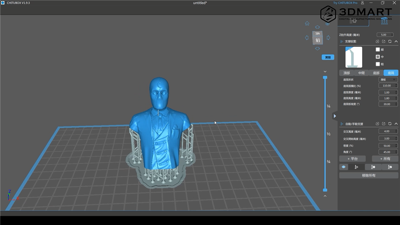This screenshot has width=400, height=225.
Task: Switch to the 中間 tab
Action: coord(361,73)
